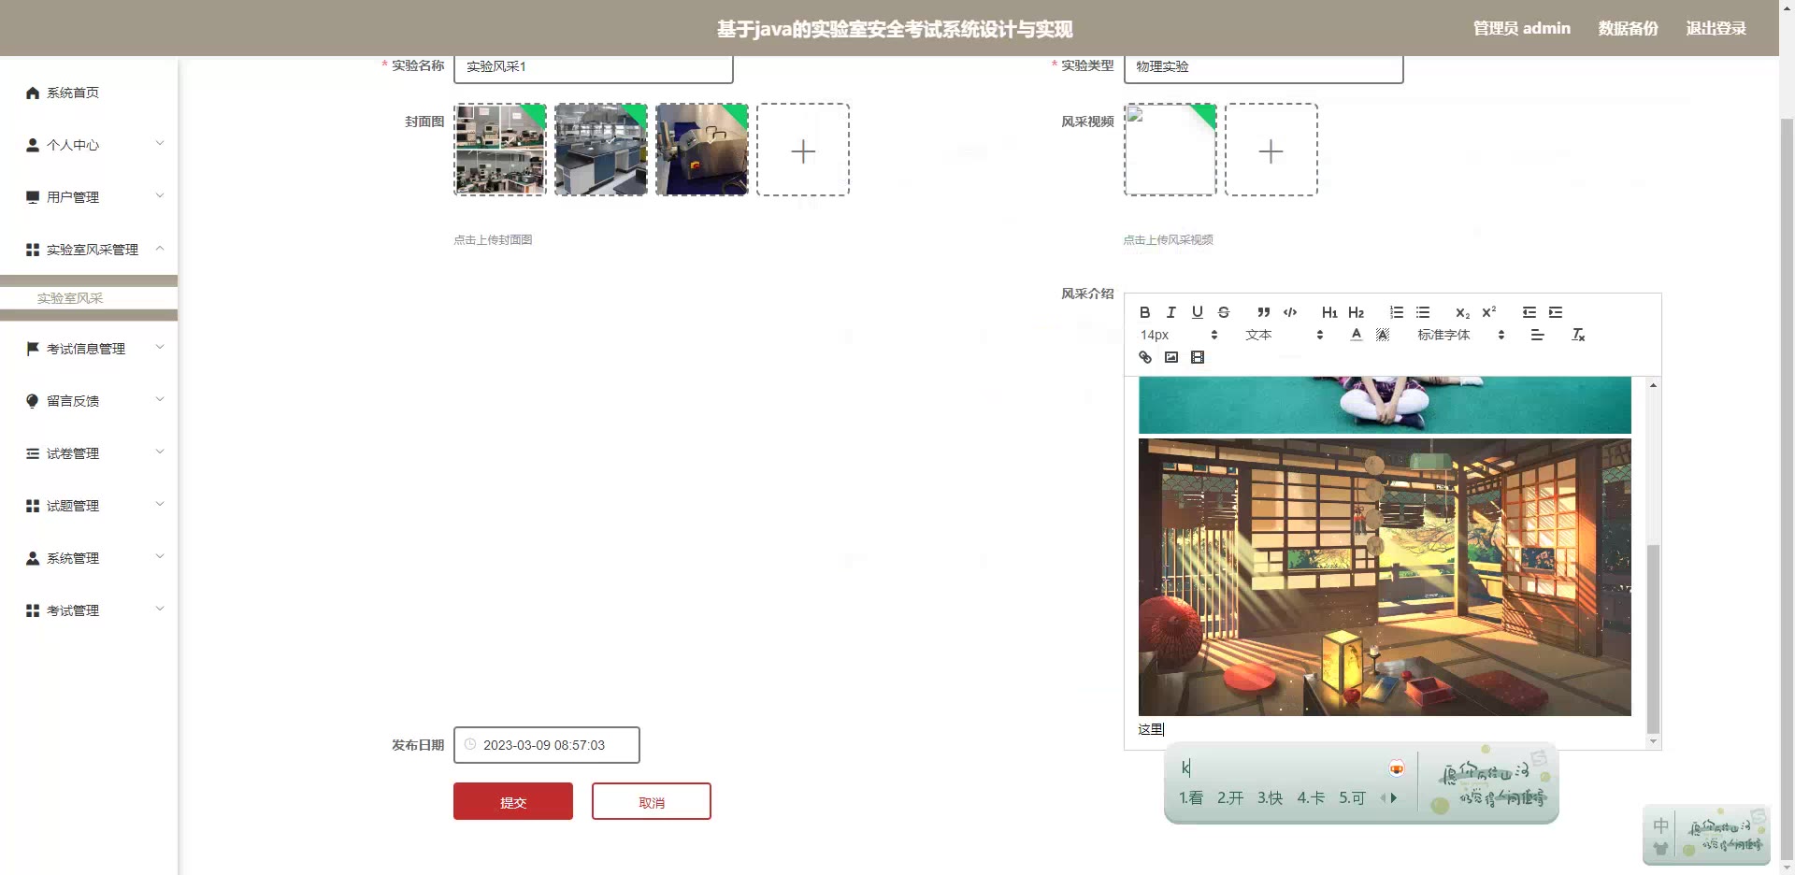Click 退出登录 to log out
The width and height of the screenshot is (1795, 875).
(x=1716, y=28)
